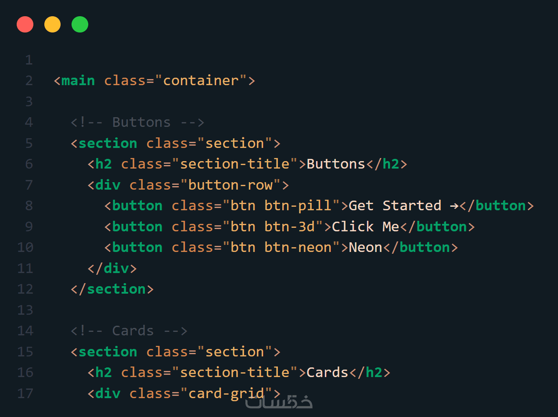Screen dimensions: 558x417
Task: Click the "button-row" class value
Action: point(230,185)
